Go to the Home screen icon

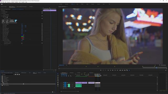click(2, 4)
